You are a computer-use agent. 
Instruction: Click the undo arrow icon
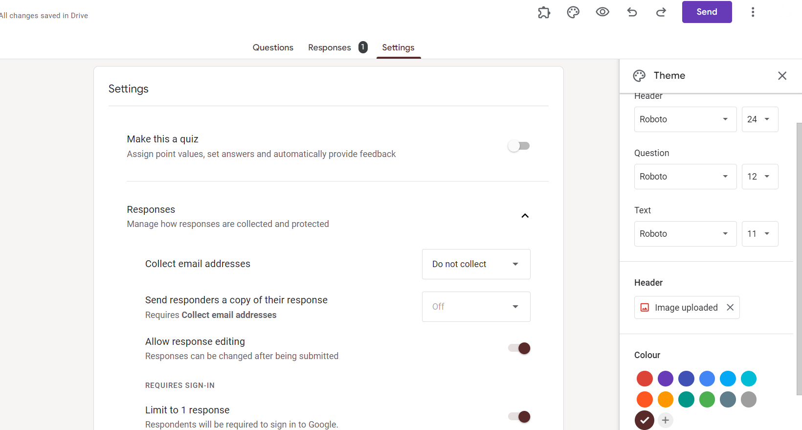tap(632, 12)
